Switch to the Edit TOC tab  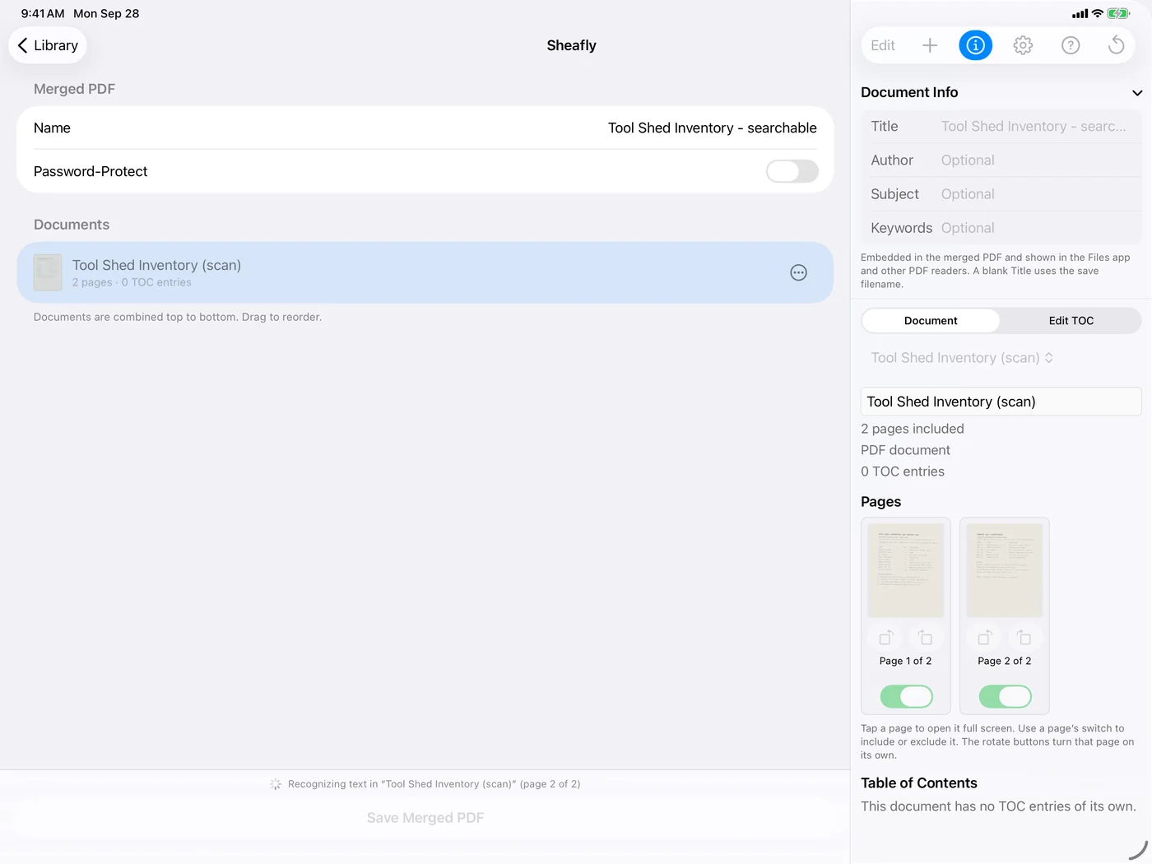(1071, 321)
